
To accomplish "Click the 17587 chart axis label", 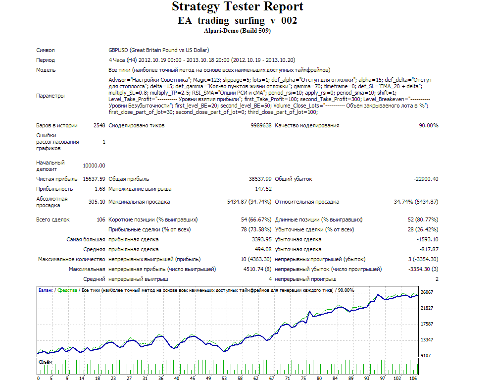I will tap(427, 324).
